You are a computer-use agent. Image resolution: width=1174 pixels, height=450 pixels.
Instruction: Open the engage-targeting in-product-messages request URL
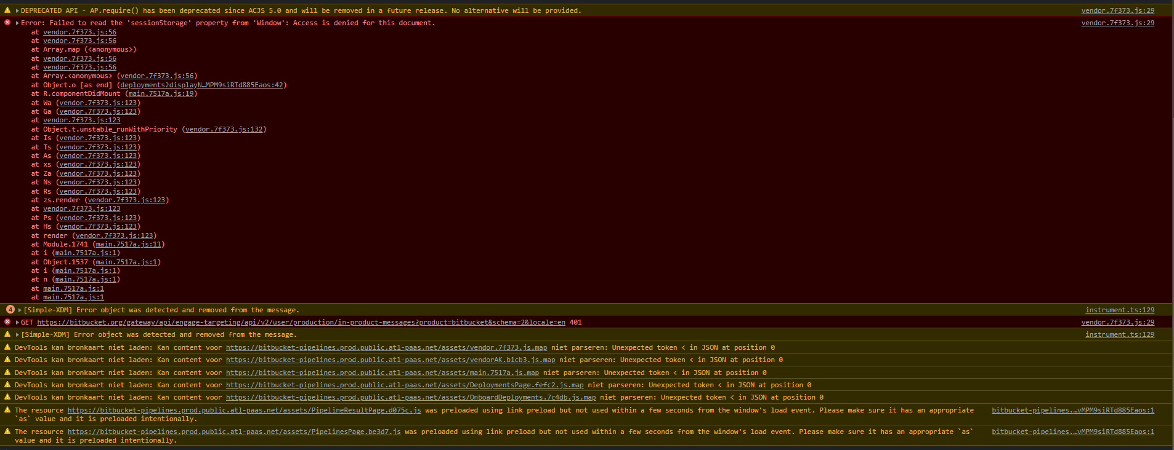301,322
